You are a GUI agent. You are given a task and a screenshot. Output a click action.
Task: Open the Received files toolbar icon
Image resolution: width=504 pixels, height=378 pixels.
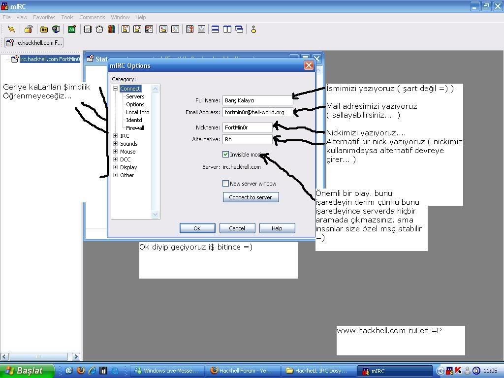[163, 29]
